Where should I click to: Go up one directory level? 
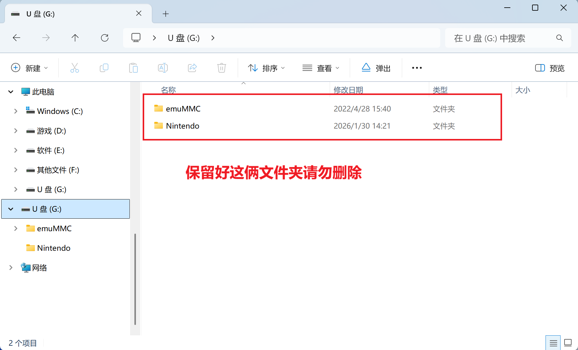tap(75, 38)
